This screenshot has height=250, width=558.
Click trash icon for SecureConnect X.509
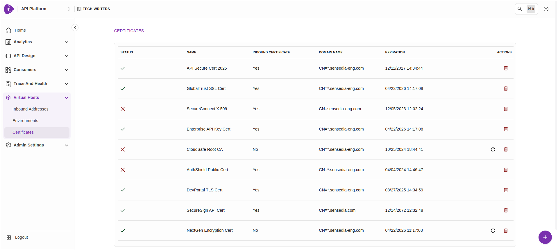coord(506,109)
